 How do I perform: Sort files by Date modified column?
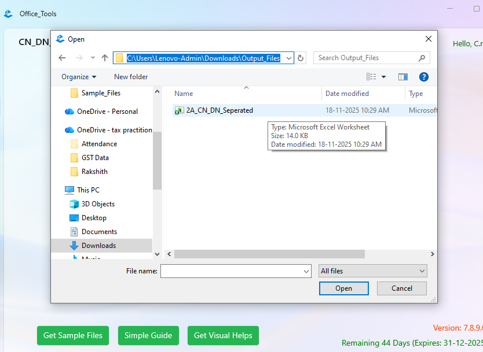(347, 94)
